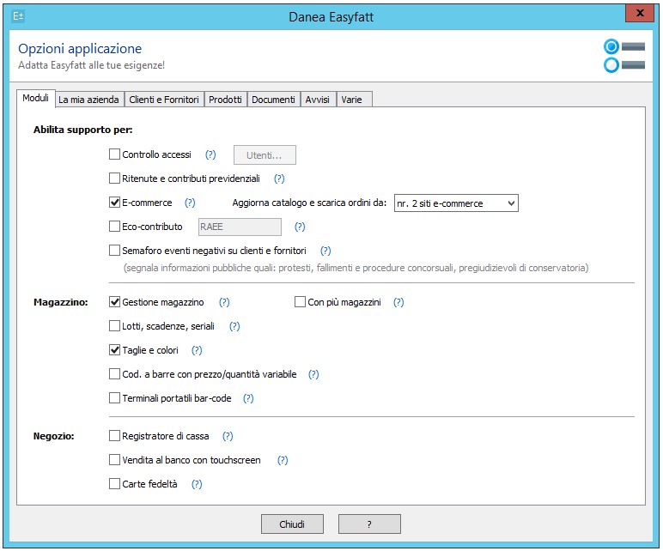Switch to the La mia azienda tab

pos(90,100)
